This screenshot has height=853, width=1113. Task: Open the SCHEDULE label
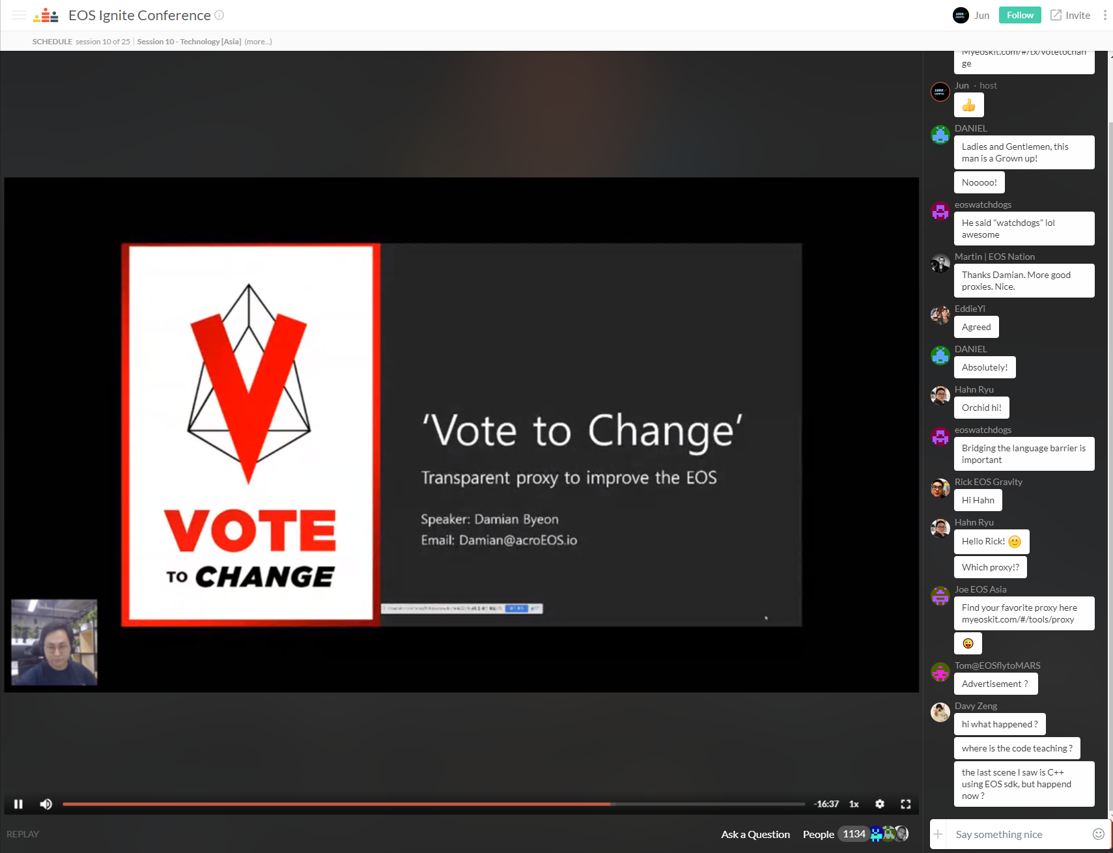point(52,41)
